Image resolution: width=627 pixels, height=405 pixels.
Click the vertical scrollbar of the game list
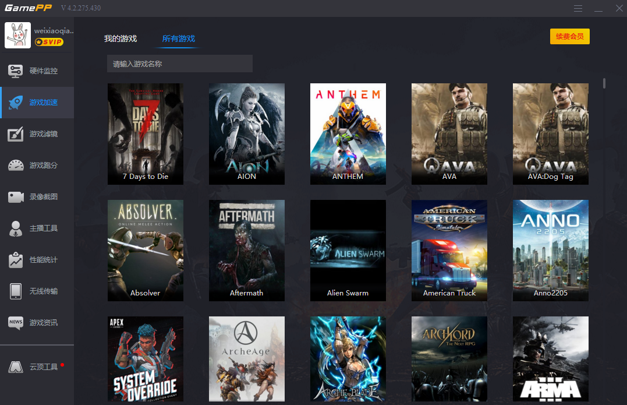604,83
